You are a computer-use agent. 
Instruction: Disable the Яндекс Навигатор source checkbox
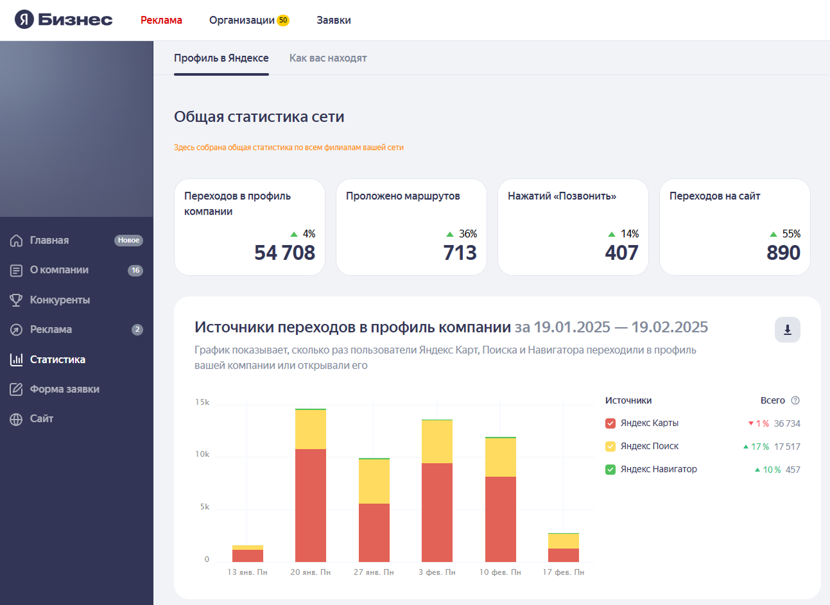(x=610, y=470)
